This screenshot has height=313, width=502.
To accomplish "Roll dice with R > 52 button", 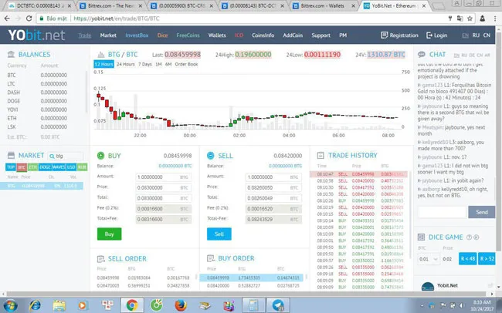I will tap(487, 258).
